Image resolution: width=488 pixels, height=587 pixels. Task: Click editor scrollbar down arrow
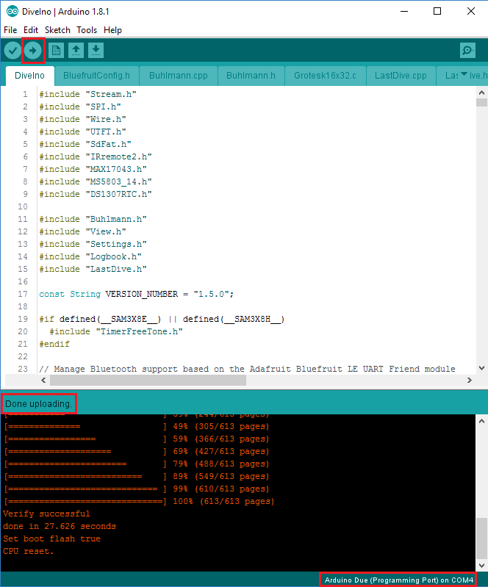[x=481, y=368]
